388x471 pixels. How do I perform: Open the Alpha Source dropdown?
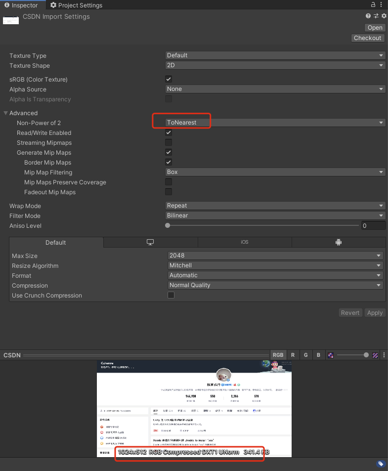tap(275, 89)
